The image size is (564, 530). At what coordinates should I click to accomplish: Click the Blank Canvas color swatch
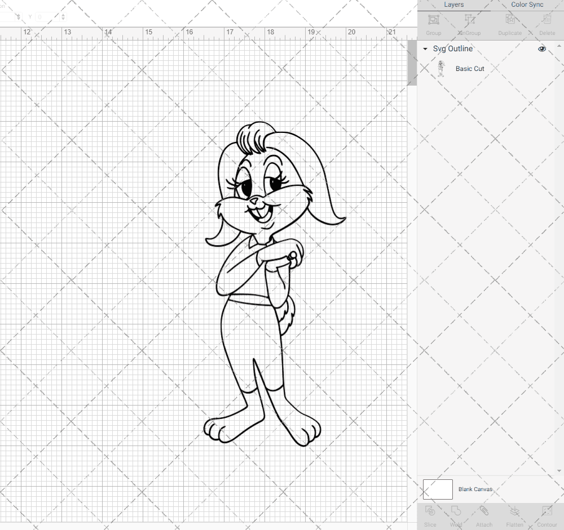click(438, 489)
